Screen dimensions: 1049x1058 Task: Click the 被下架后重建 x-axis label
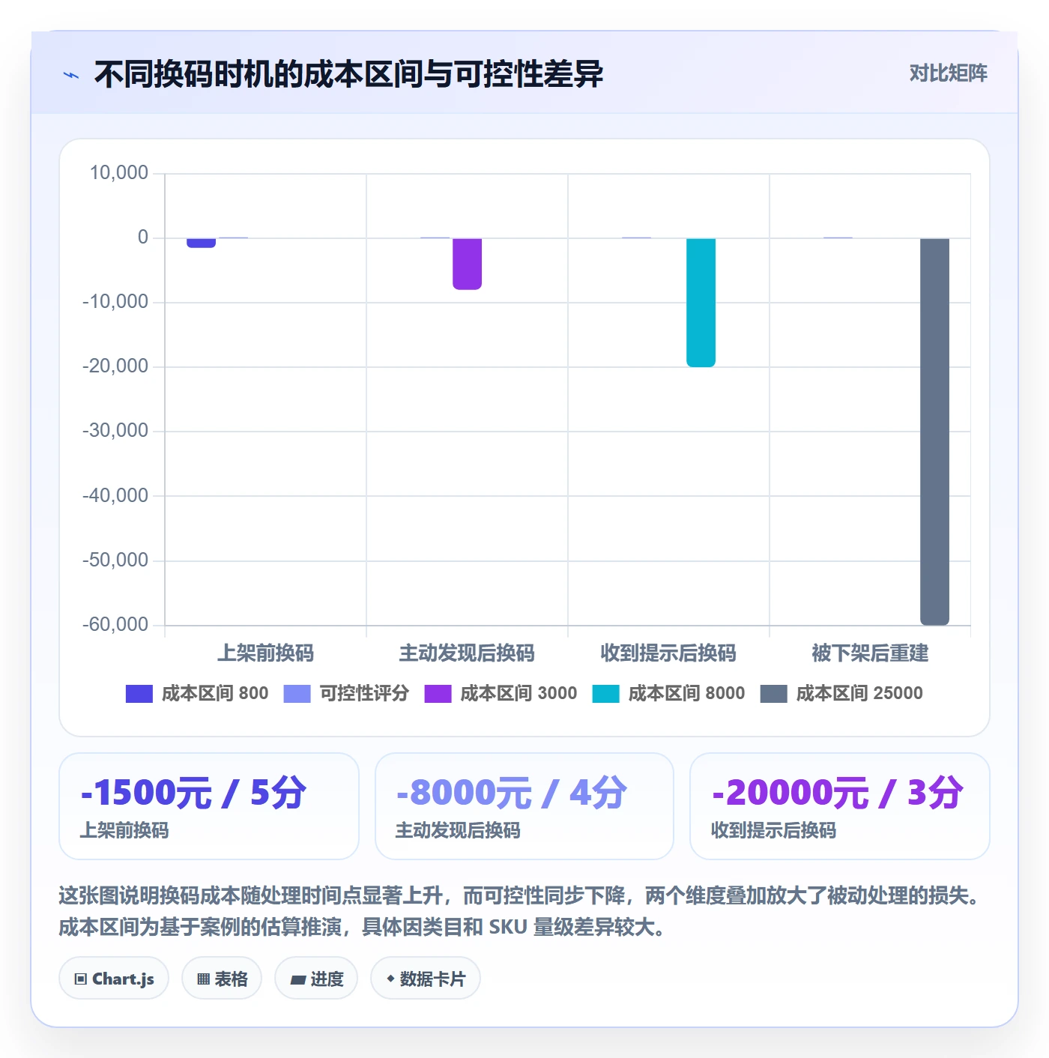(870, 653)
